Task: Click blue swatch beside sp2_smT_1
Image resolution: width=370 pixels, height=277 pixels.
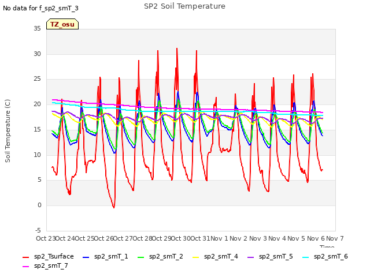Action: pyautogui.click(x=86, y=257)
